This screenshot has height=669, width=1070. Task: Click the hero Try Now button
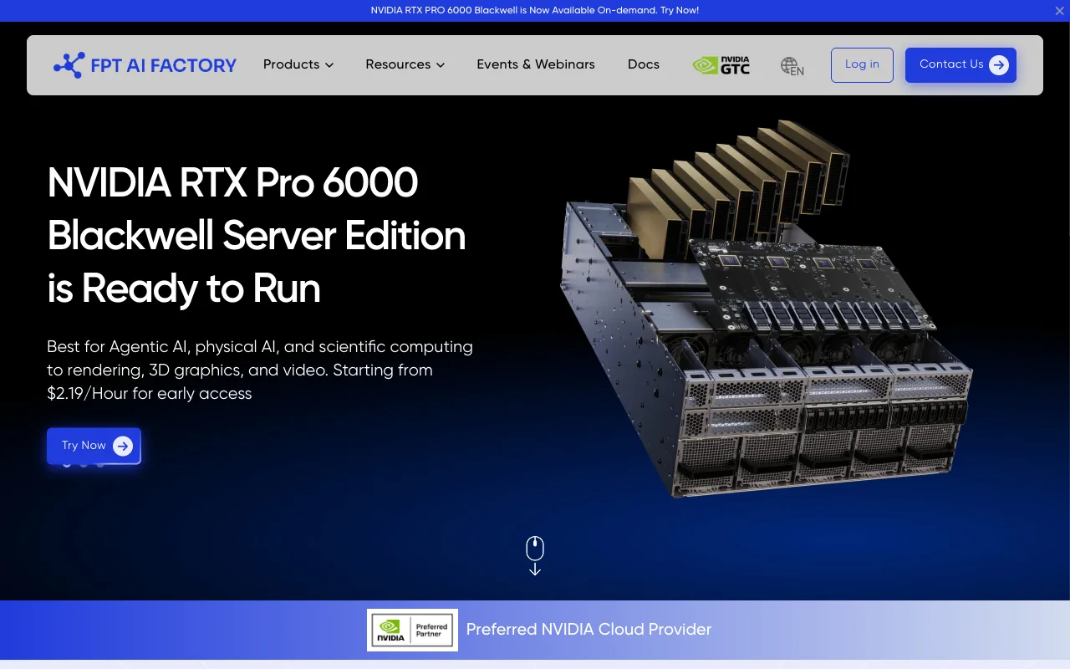click(94, 446)
